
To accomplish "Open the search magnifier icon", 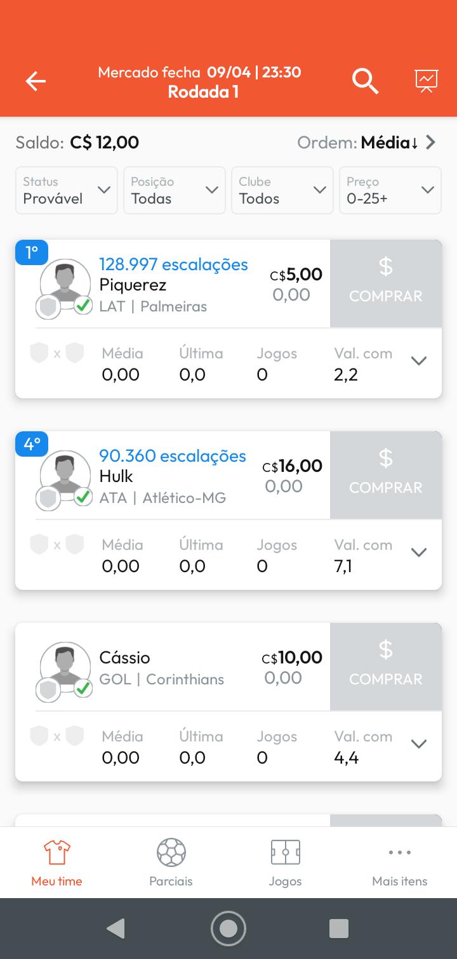I will pyautogui.click(x=365, y=81).
